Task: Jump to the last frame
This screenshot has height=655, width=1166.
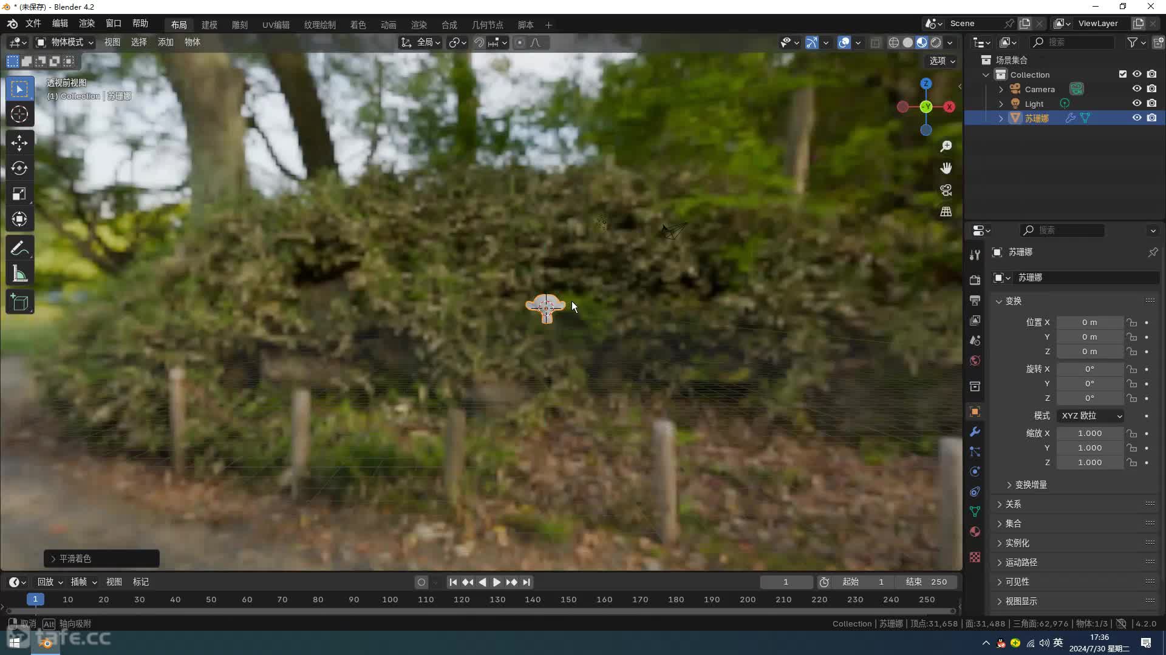Action: pyautogui.click(x=526, y=582)
